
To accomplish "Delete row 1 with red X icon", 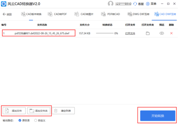I will tap(171, 33).
